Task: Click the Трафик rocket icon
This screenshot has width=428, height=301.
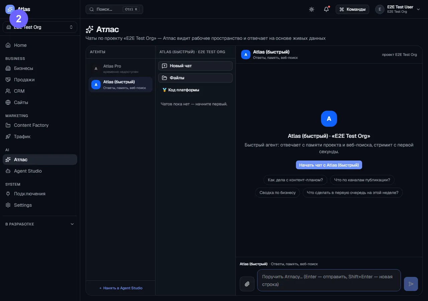Action: (x=8, y=136)
